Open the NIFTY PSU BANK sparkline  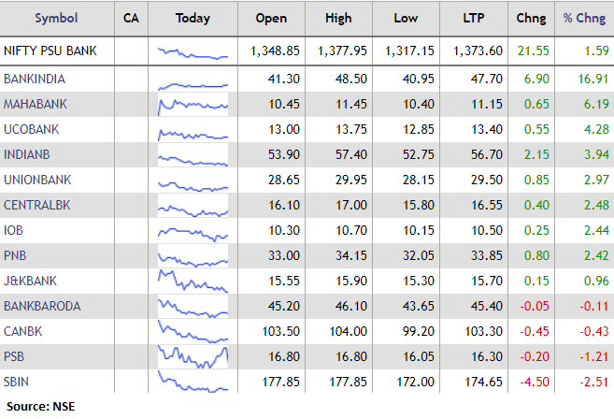click(193, 51)
